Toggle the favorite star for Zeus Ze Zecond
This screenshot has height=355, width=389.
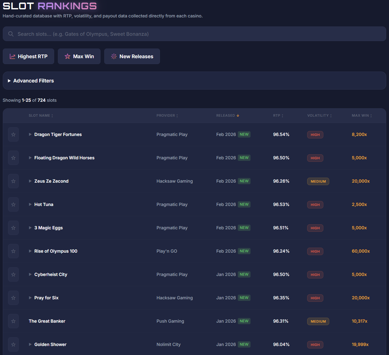point(13,181)
